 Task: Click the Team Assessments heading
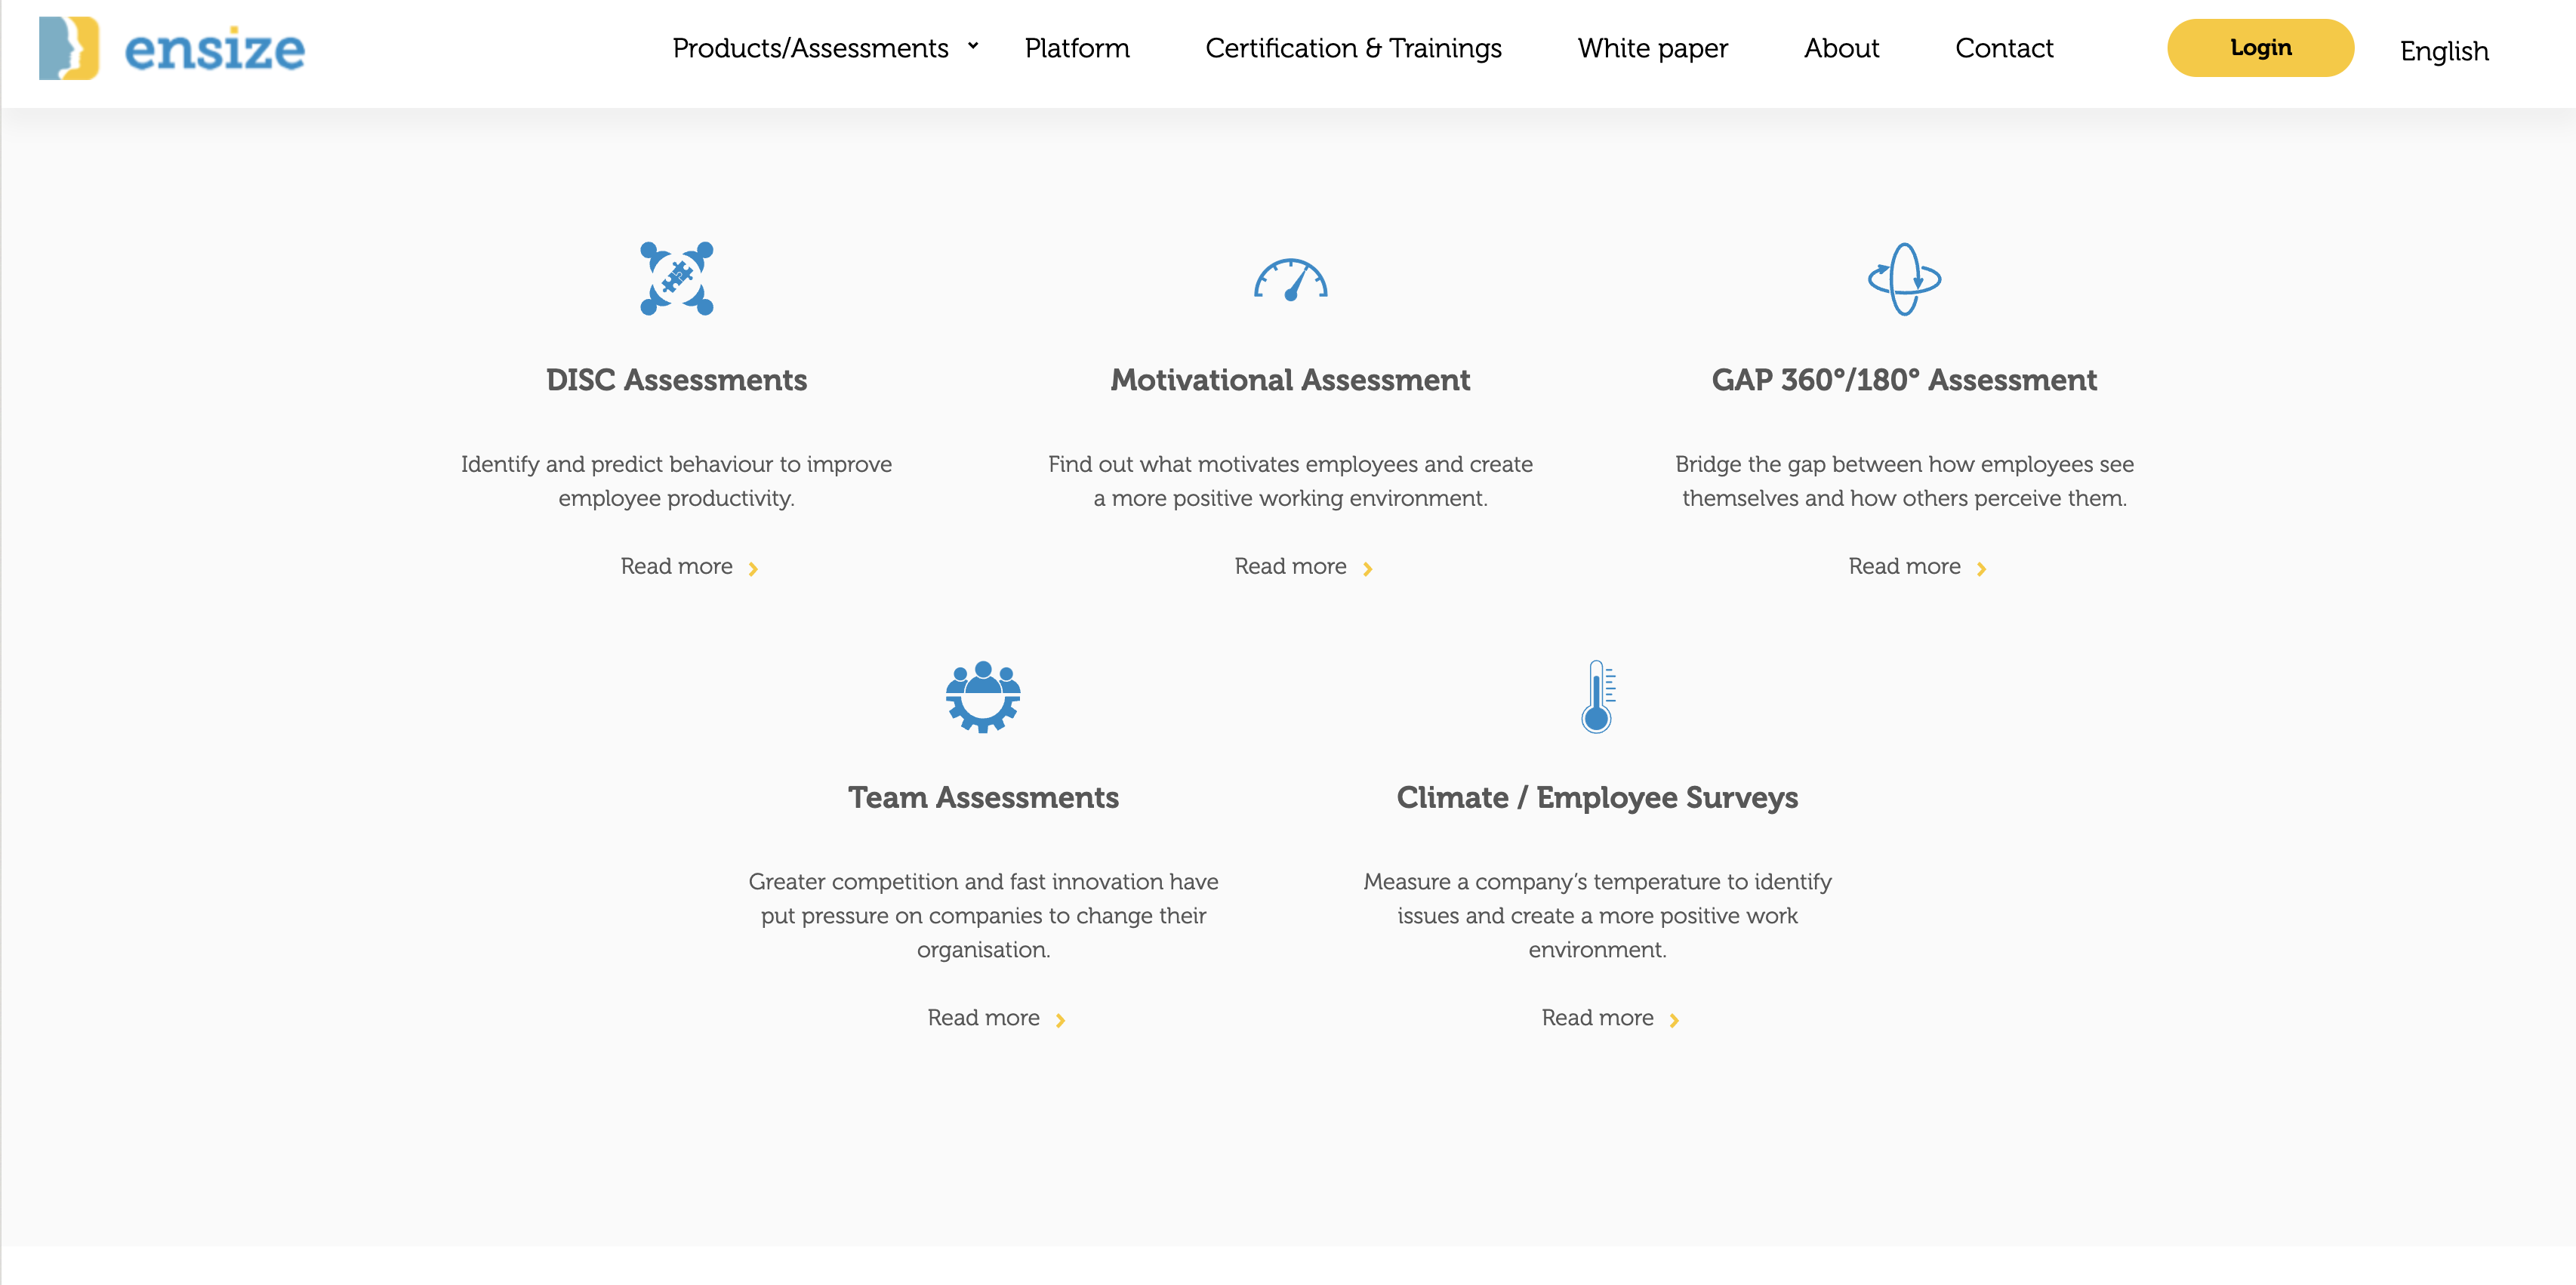[983, 798]
